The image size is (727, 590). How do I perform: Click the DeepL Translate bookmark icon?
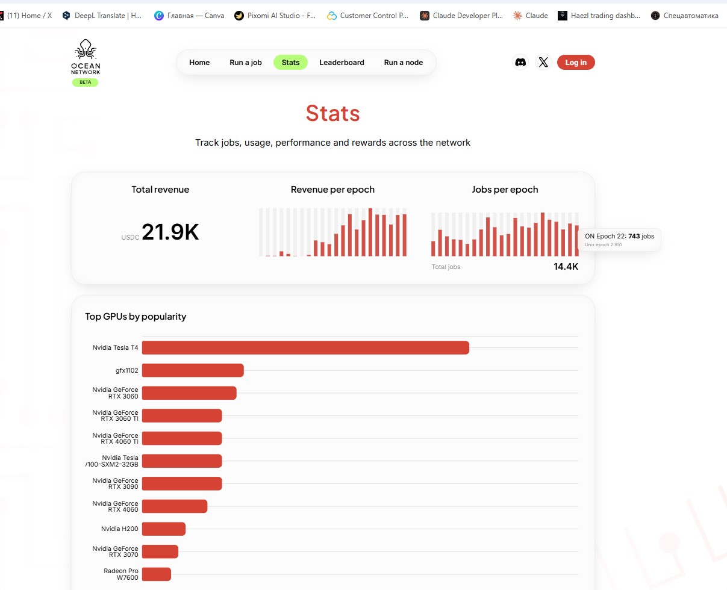pyautogui.click(x=66, y=16)
